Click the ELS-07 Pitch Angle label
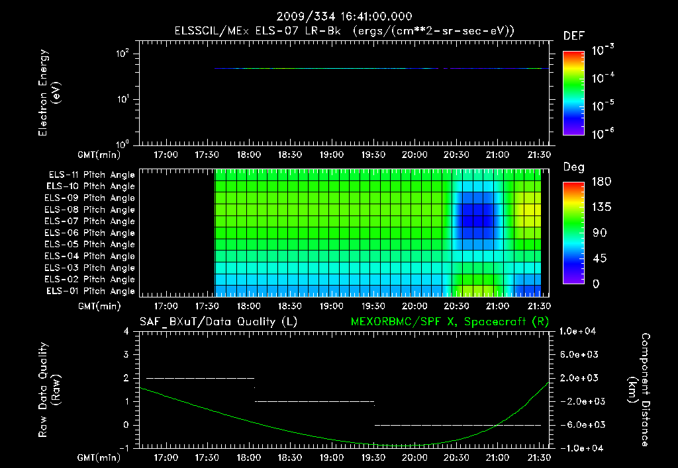 89,221
